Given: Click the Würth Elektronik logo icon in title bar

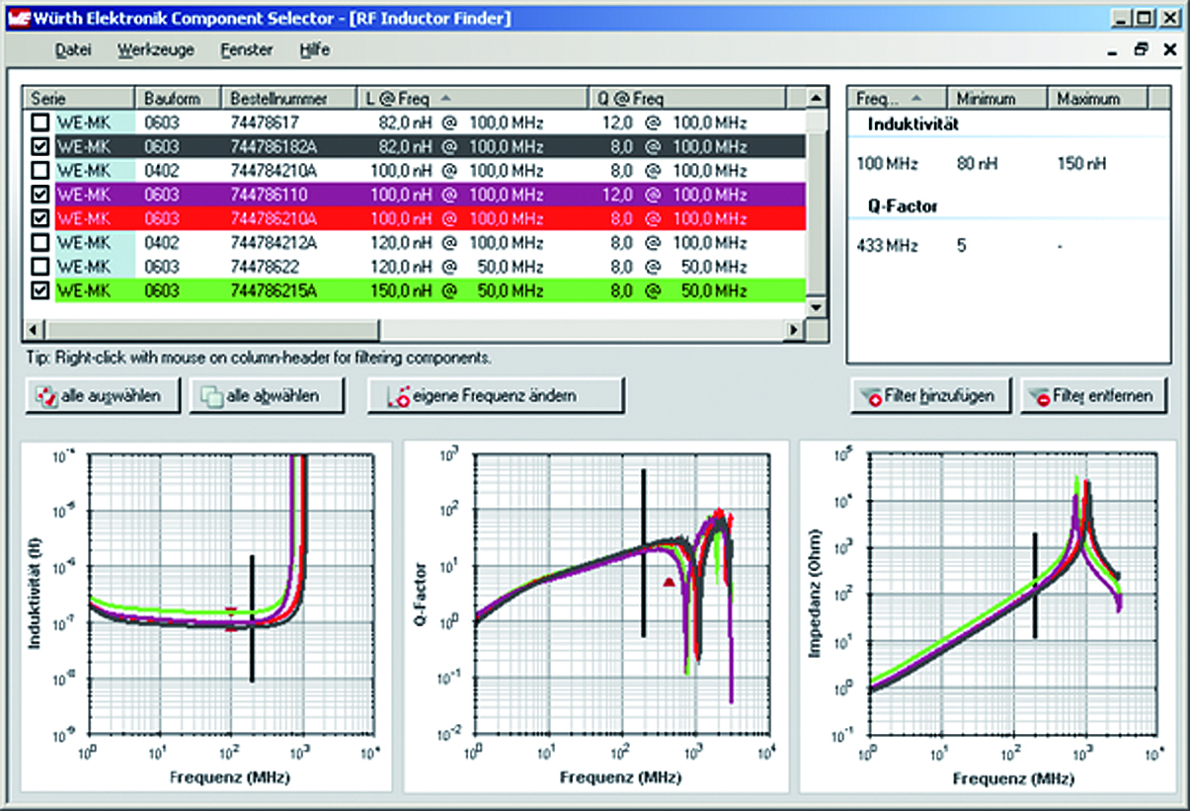Looking at the screenshot, I should tap(17, 17).
